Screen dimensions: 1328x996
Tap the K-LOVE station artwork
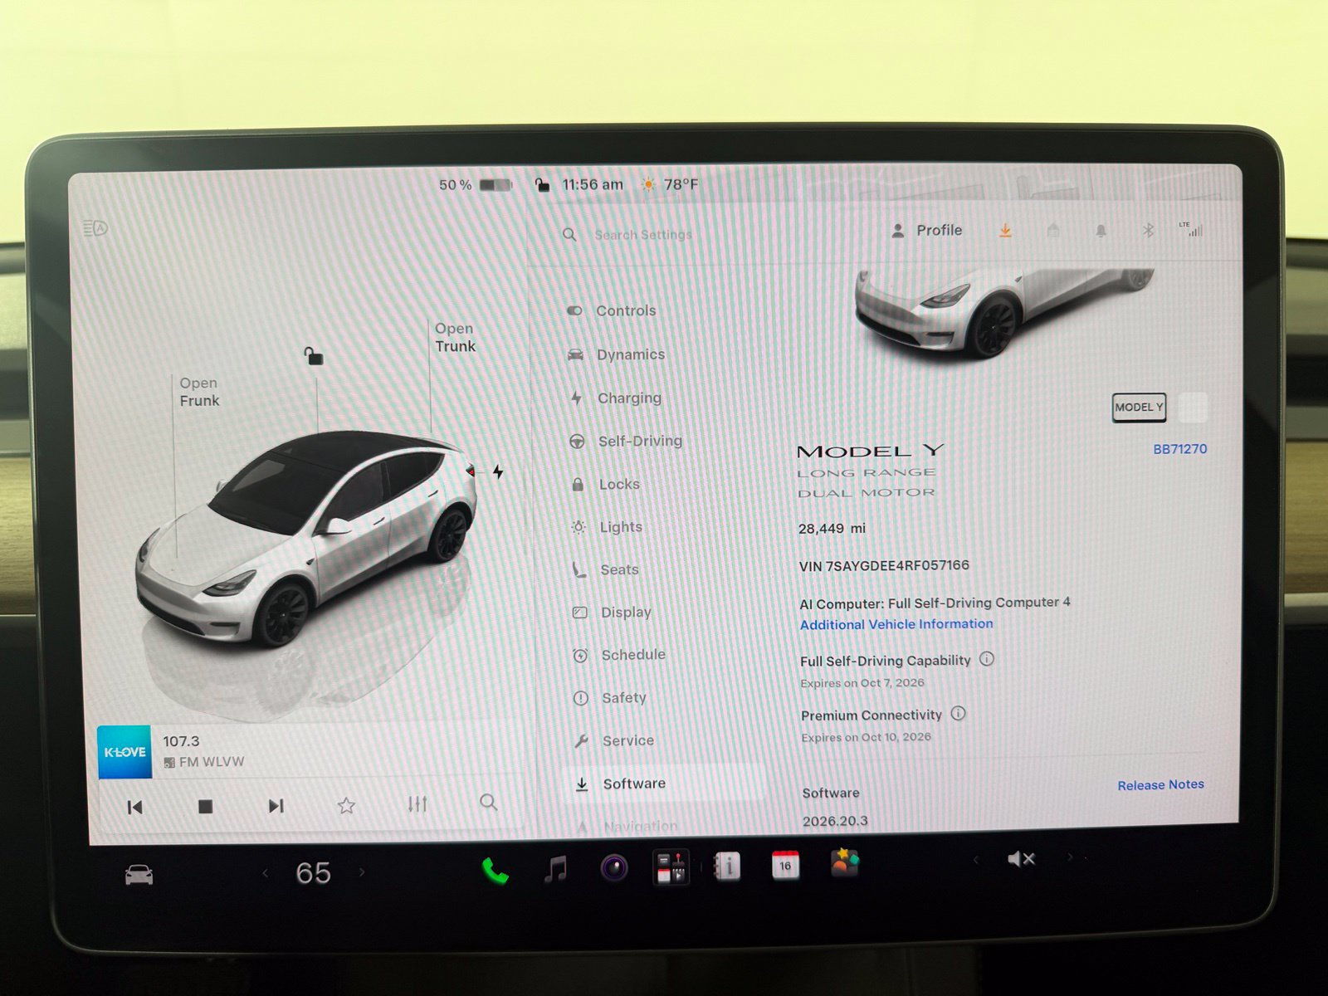(x=124, y=752)
